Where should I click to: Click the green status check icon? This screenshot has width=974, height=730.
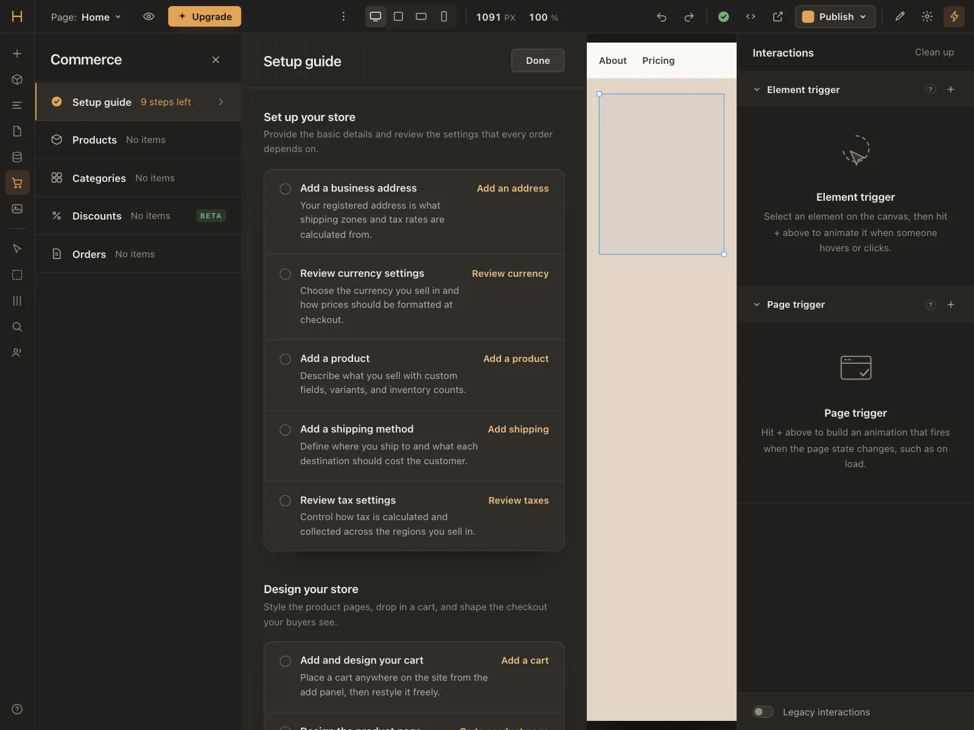[723, 17]
